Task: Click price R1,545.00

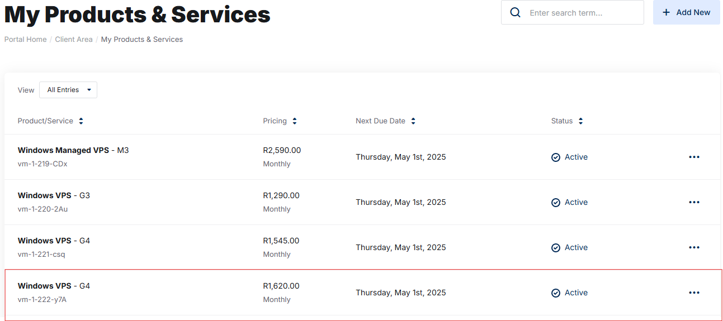Action: tap(281, 241)
